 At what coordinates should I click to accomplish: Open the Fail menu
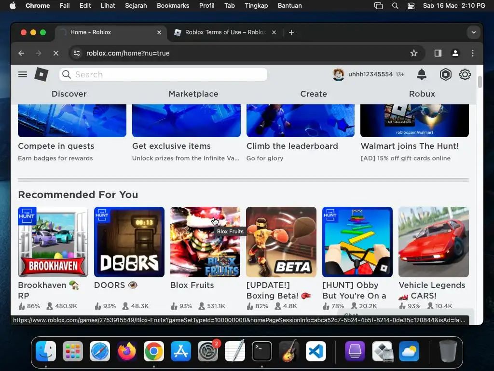click(65, 6)
